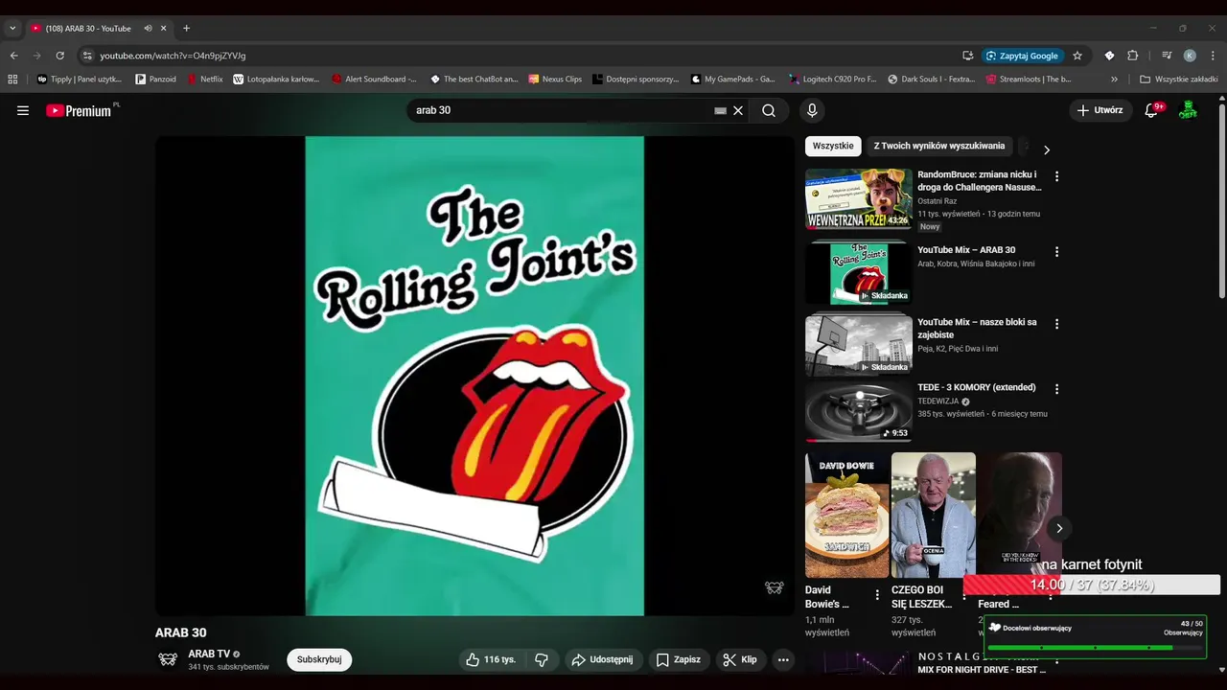This screenshot has width=1227, height=690.
Task: Open the browser extensions puzzle icon
Action: point(1132,56)
